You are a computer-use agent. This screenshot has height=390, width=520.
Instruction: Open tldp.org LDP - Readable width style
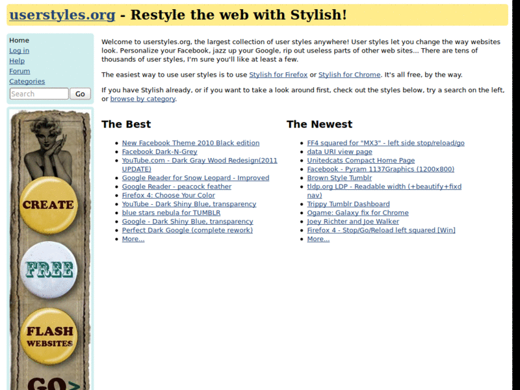click(x=384, y=191)
